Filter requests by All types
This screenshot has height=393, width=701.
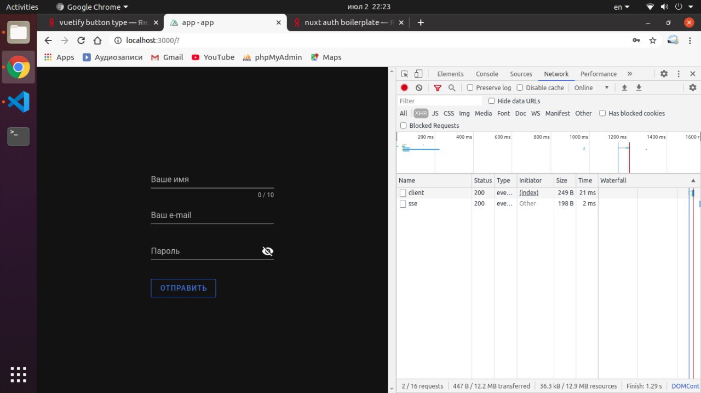coord(404,113)
